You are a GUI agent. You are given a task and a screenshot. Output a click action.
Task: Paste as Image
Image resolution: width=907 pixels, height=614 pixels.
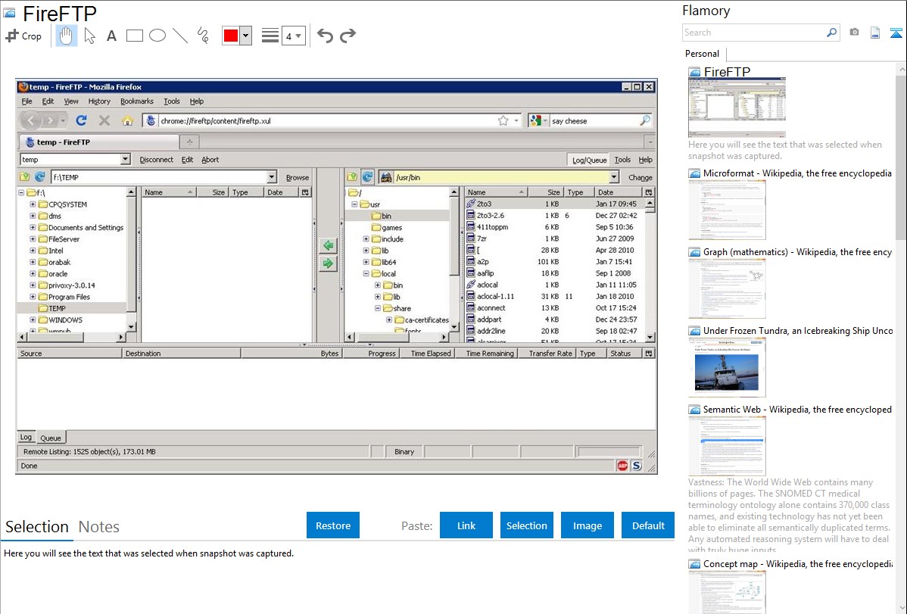[x=588, y=525]
